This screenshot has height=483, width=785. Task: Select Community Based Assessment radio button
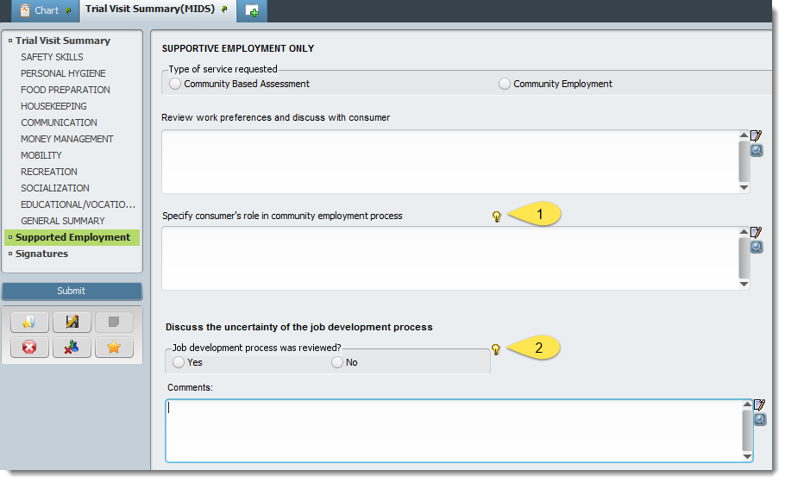coord(175,84)
